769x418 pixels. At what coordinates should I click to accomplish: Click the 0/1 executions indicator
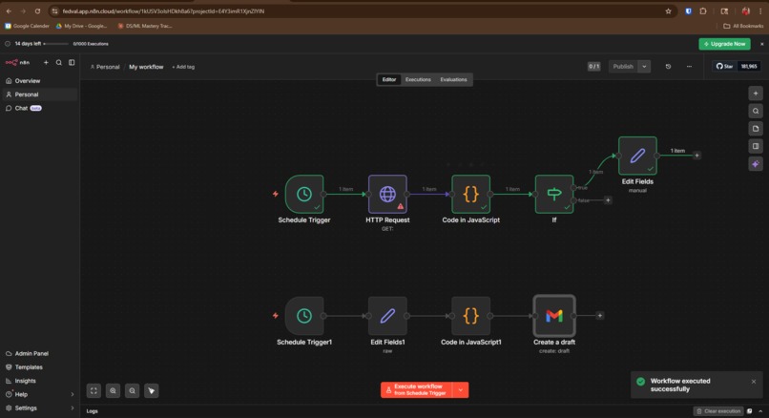pos(593,66)
